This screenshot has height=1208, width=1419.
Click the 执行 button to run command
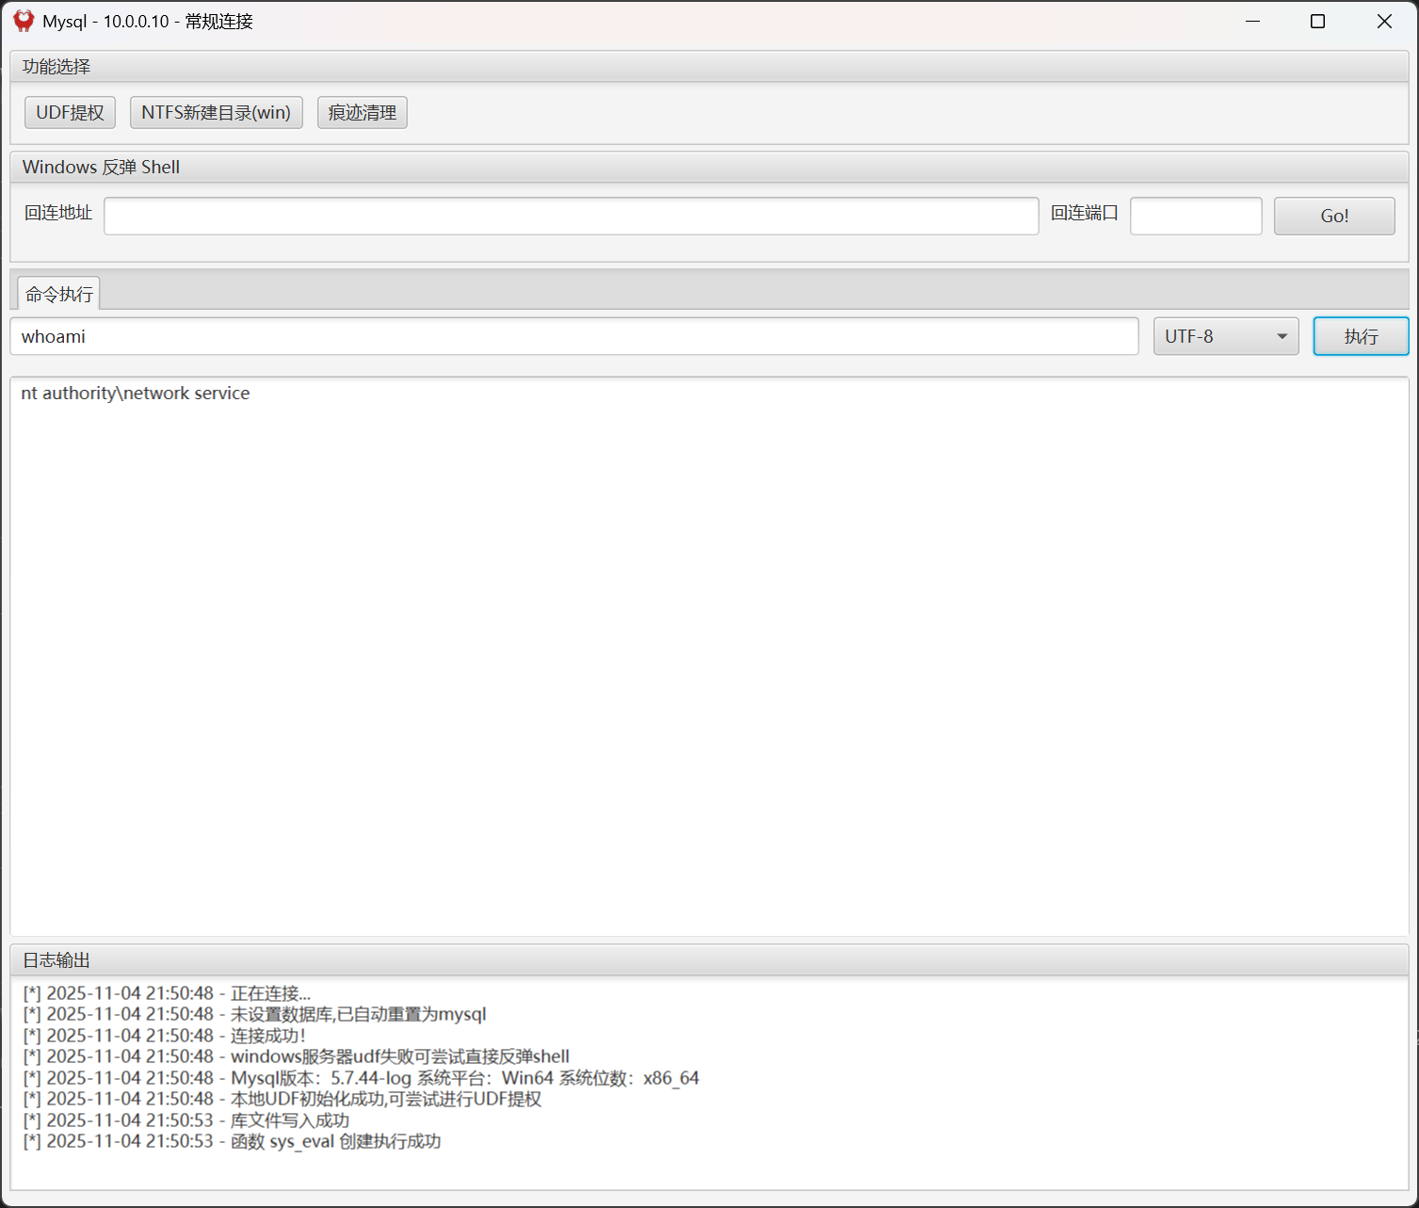tap(1361, 336)
